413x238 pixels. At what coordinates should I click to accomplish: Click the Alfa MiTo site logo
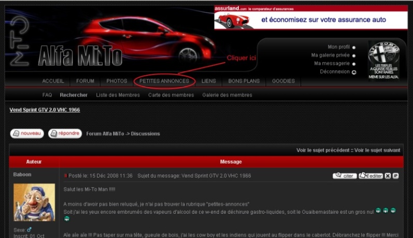point(80,55)
